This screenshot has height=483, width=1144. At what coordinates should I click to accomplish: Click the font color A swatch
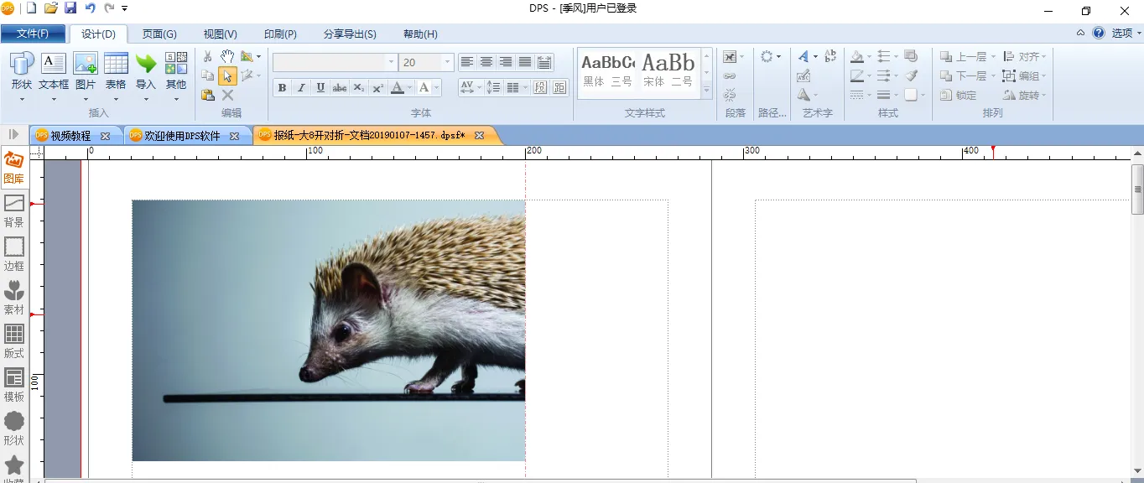[398, 88]
